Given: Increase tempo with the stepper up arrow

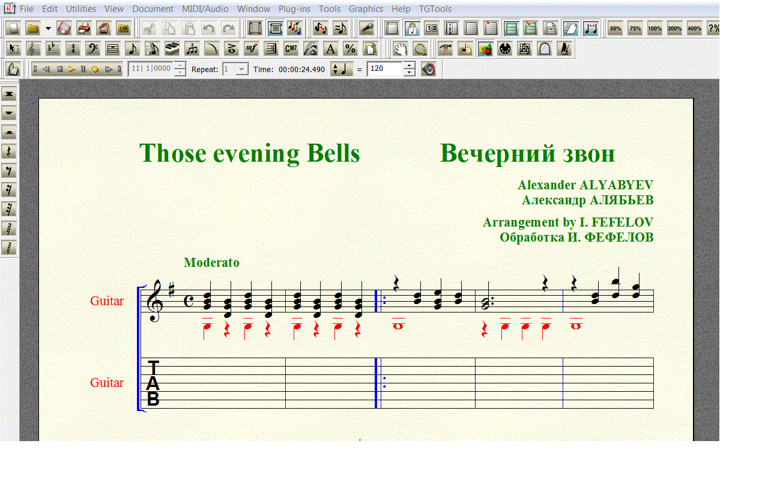Looking at the screenshot, I should [x=410, y=66].
